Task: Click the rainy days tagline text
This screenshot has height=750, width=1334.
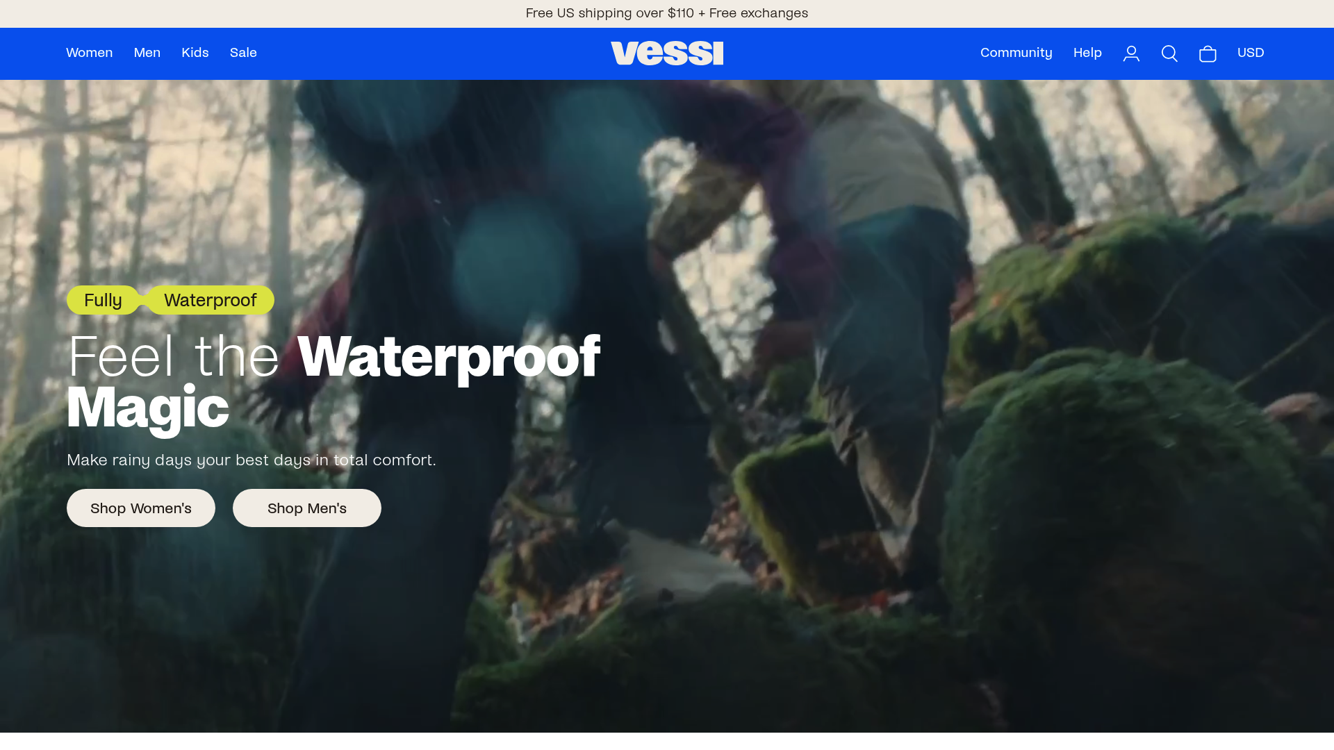Action: pyautogui.click(x=252, y=460)
